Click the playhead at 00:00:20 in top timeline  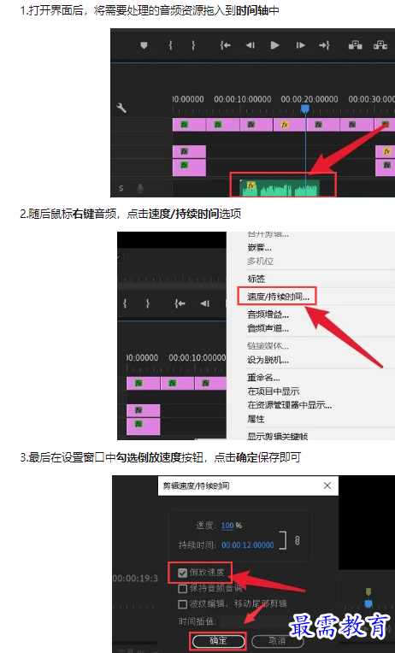click(x=305, y=109)
